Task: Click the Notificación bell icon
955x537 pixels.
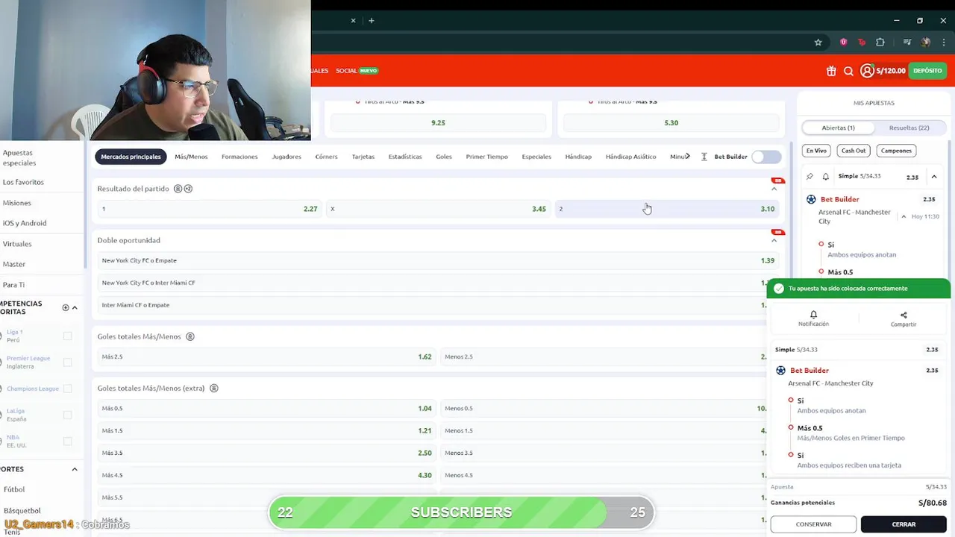Action: [813, 315]
